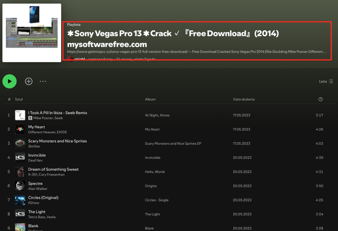Image resolution: width=338 pixels, height=231 pixels.
Task: Sort by Data dodania column header
Action: pyautogui.click(x=244, y=99)
